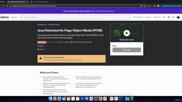Open My learning

pyautogui.click(x=157, y=17)
